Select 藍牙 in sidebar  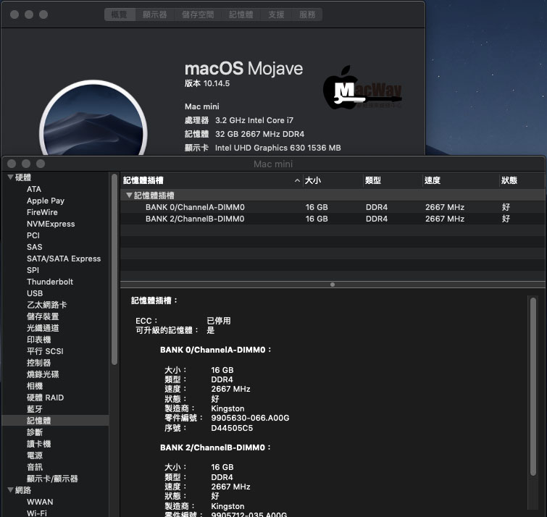click(x=35, y=409)
